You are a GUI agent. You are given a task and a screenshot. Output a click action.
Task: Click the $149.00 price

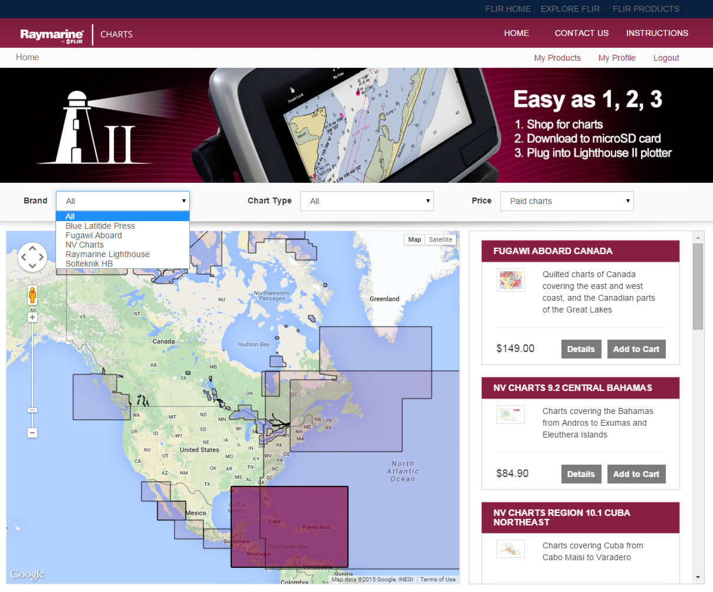(515, 348)
